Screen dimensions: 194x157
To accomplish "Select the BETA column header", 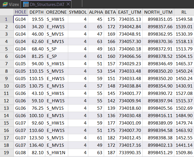I will pyautogui.click(x=110, y=12).
